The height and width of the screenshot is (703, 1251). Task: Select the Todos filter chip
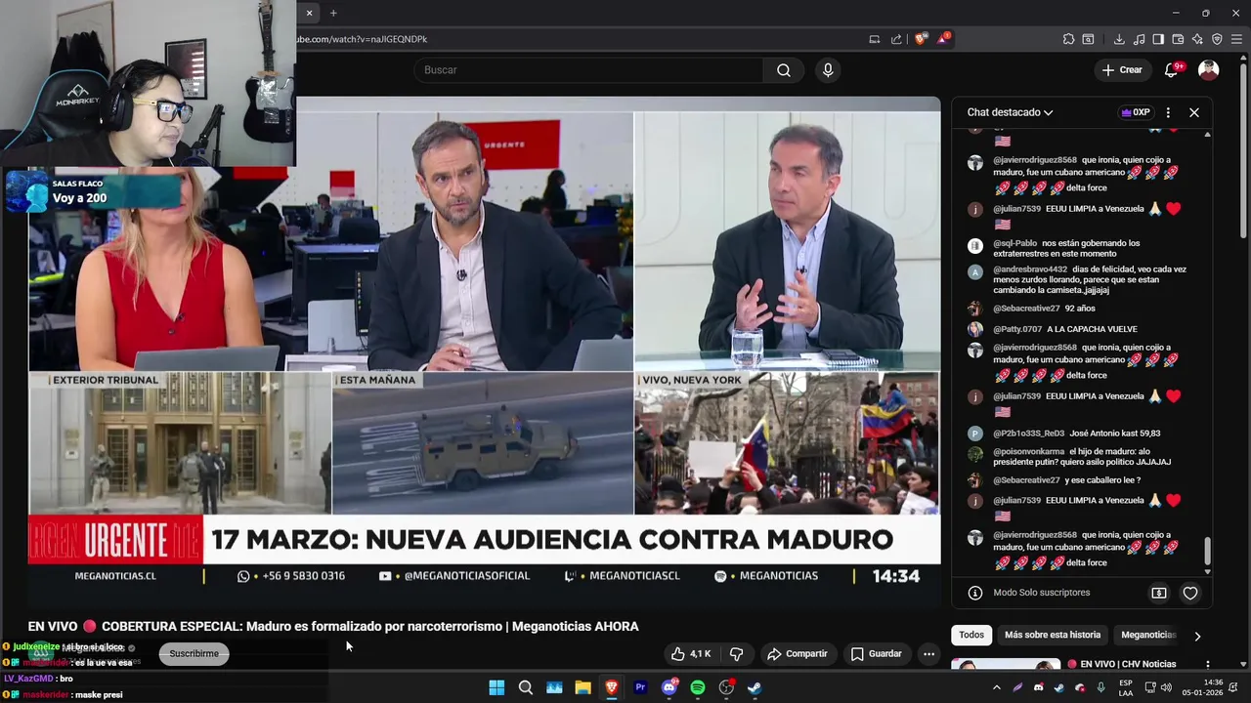[971, 635]
